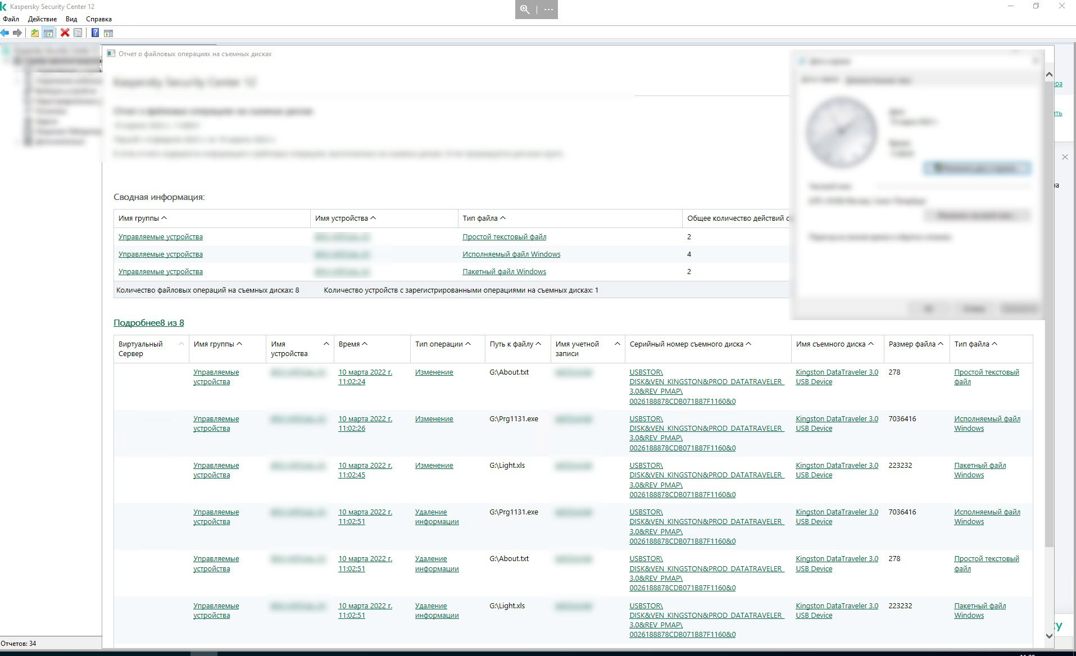Open USBSTOR serial link in the 11:02:26 row

707,433
